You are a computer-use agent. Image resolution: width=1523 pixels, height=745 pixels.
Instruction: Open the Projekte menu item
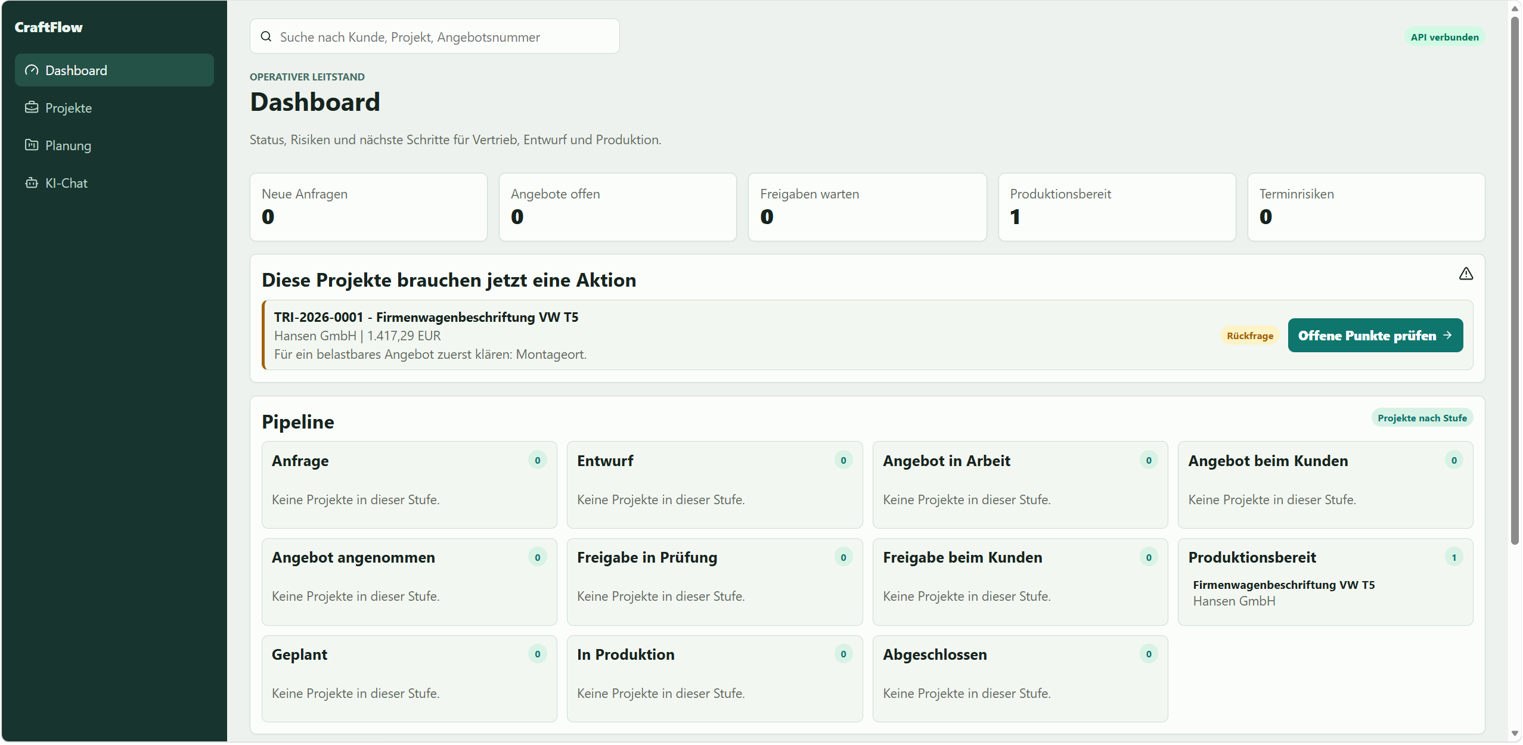pyautogui.click(x=114, y=108)
